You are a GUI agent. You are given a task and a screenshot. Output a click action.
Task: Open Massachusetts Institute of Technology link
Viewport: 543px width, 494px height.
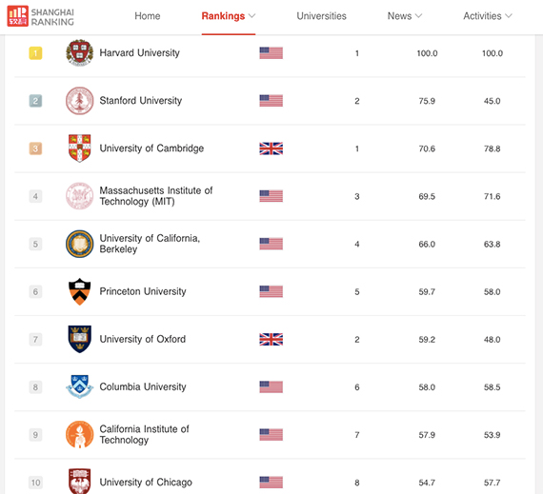156,196
